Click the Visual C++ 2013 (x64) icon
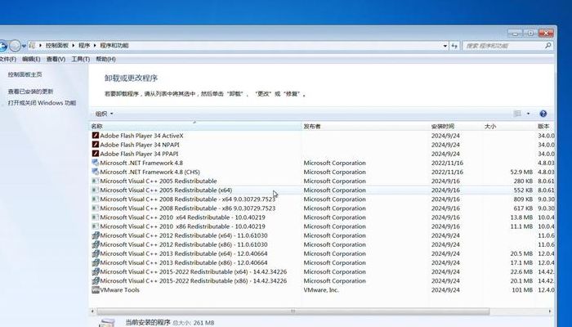The image size is (572, 327). pos(96,253)
